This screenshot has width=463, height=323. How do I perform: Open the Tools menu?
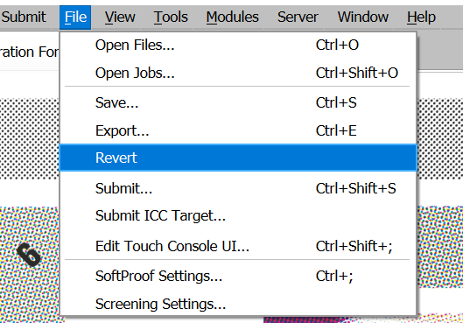(171, 18)
